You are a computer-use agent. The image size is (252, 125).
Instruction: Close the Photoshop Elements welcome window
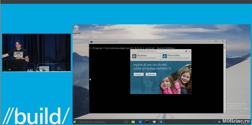190,51
